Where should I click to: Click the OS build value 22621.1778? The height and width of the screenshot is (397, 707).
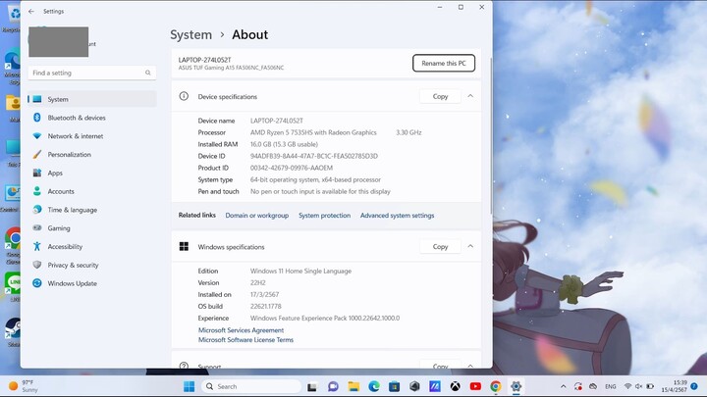[265, 307]
